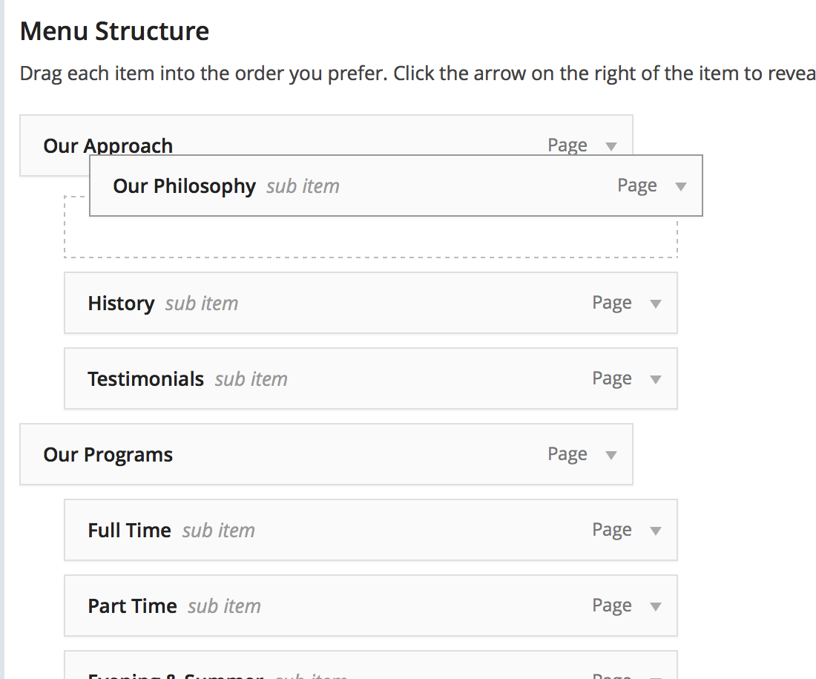816x679 pixels.
Task: Expand the History sub item arrow
Action: coord(656,304)
